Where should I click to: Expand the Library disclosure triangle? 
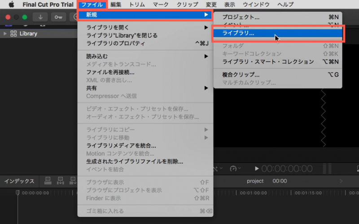point(5,34)
